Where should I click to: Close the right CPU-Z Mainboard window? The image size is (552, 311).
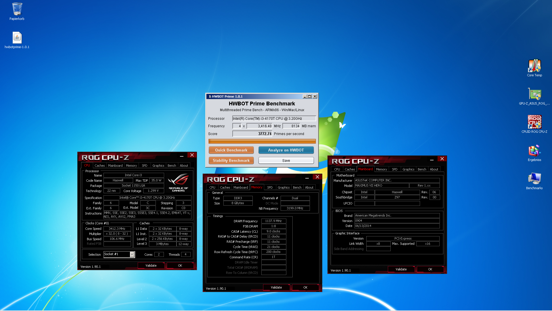442,159
